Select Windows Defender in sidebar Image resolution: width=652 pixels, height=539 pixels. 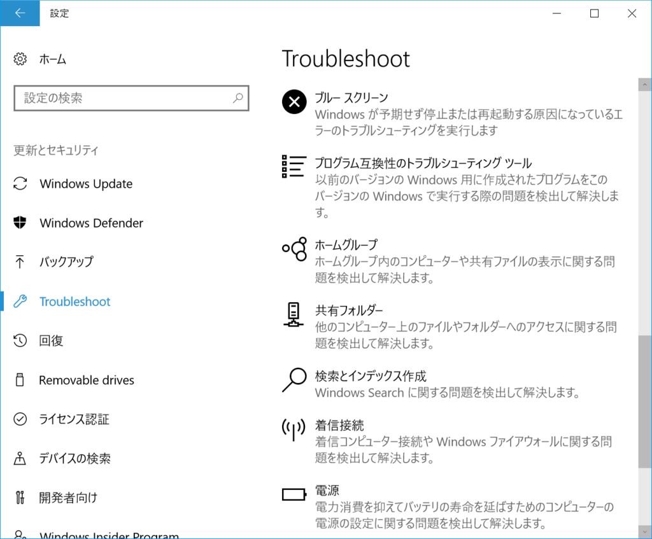pyautogui.click(x=92, y=223)
